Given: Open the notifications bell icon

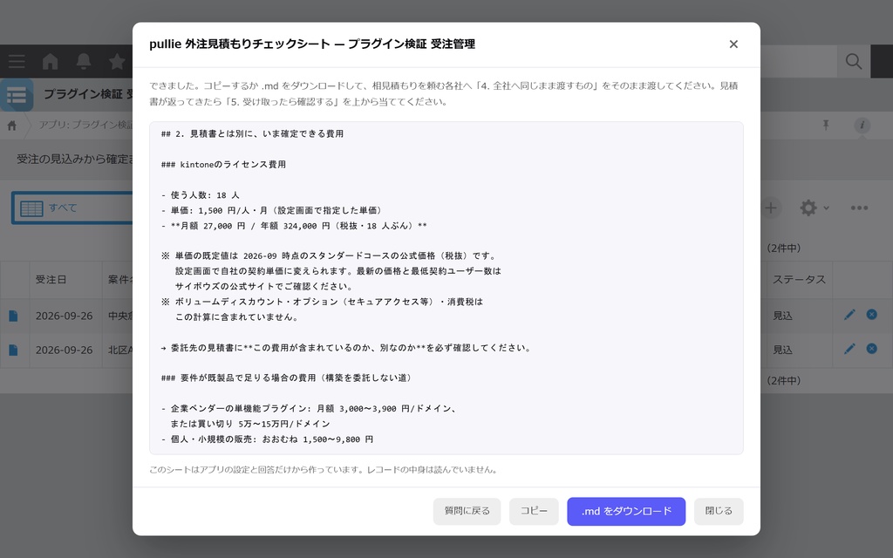Looking at the screenshot, I should 84,62.
